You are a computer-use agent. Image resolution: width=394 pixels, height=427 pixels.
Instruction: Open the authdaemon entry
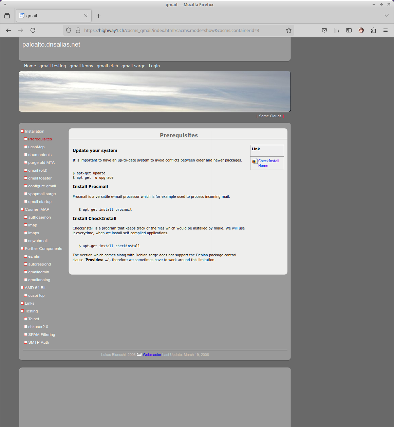pos(39,217)
